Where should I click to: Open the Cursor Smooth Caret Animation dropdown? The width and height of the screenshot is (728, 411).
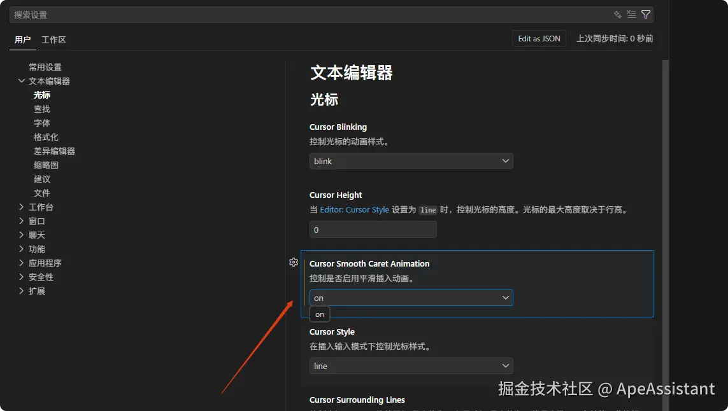(411, 297)
